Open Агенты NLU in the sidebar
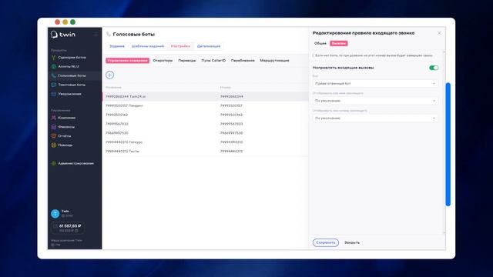The image size is (493, 277). coord(69,67)
